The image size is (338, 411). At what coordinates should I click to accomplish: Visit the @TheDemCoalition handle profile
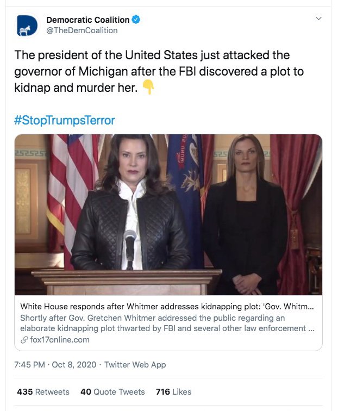click(x=82, y=30)
